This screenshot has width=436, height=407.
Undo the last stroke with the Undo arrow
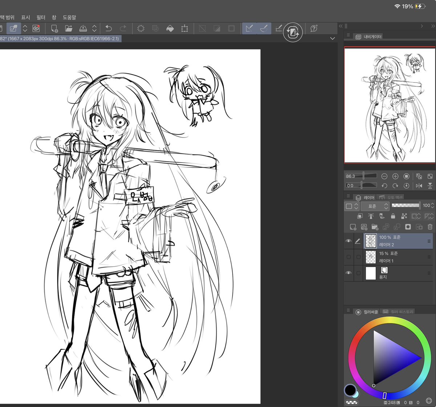tap(108, 28)
